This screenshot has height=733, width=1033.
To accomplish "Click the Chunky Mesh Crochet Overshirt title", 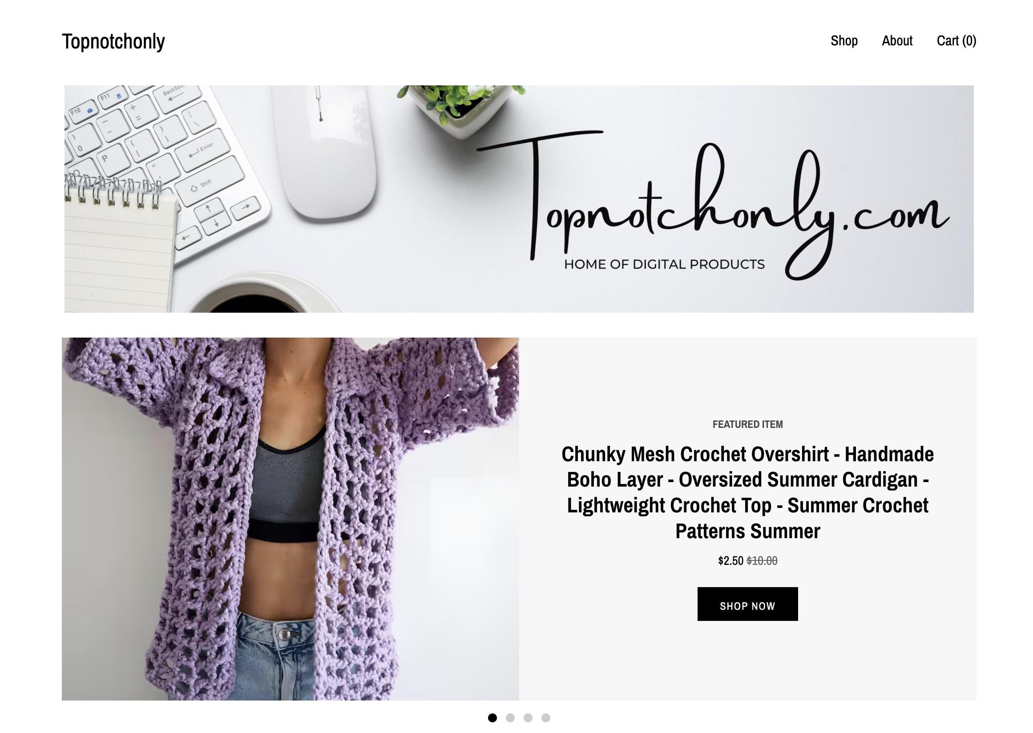I will tap(747, 492).
